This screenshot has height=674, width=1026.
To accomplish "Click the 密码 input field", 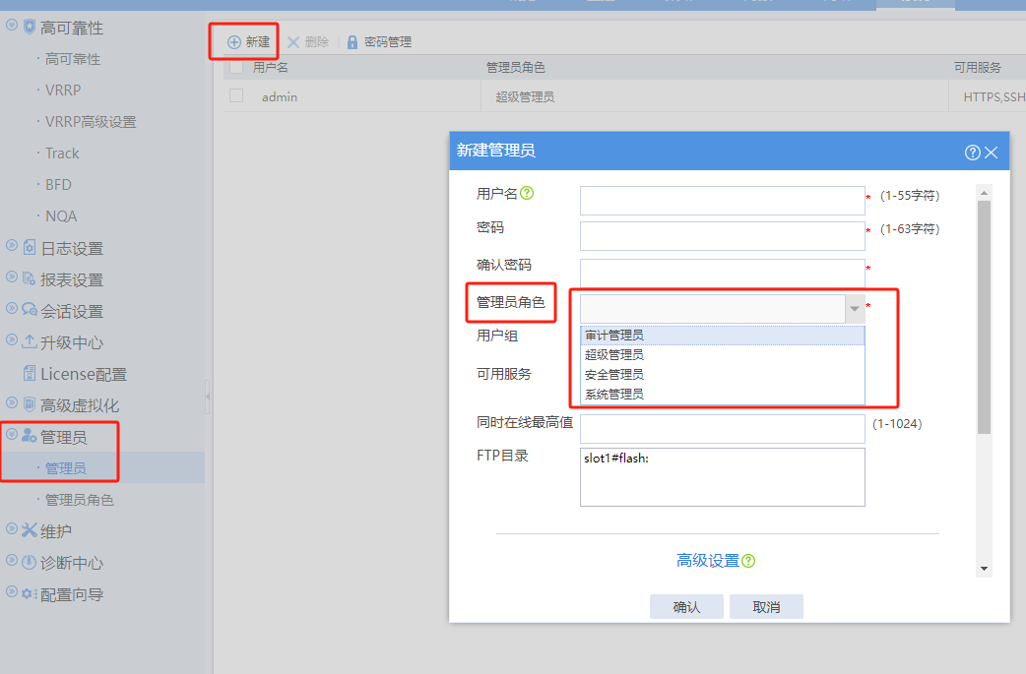I will coord(723,236).
